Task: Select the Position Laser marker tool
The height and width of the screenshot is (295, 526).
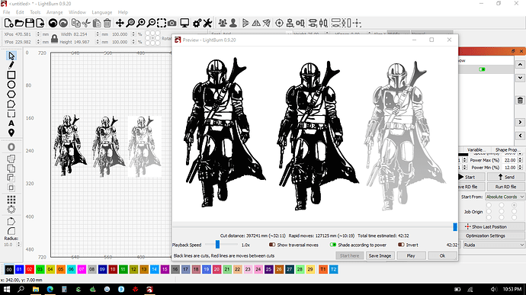Action: (11, 133)
